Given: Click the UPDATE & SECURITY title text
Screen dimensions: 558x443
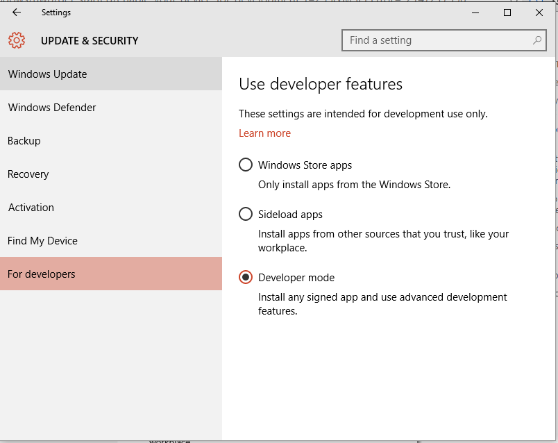Looking at the screenshot, I should tap(90, 40).
